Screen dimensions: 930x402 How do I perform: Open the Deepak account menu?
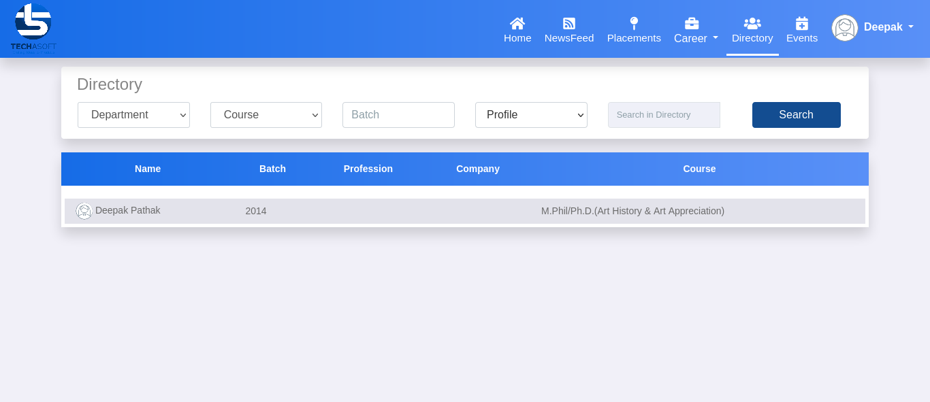(888, 27)
